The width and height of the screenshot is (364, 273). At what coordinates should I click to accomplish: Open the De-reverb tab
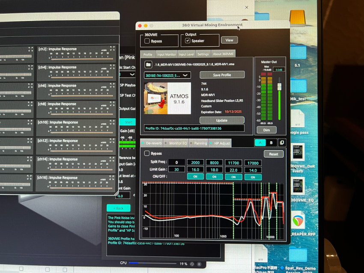(x=153, y=143)
